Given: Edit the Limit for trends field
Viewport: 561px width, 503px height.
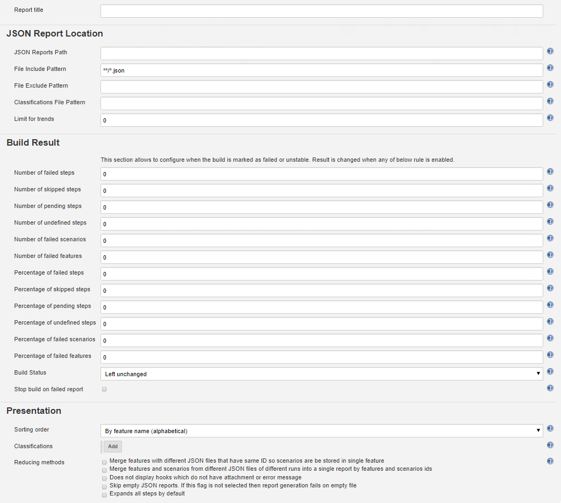Looking at the screenshot, I should pos(322,120).
